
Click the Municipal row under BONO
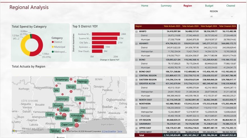[x=186, y=68]
